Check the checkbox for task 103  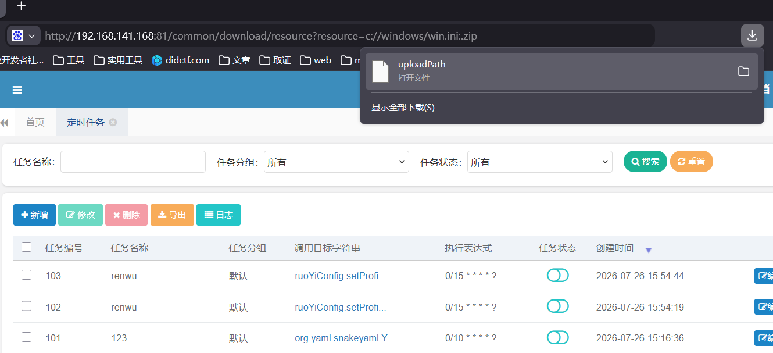click(x=26, y=275)
